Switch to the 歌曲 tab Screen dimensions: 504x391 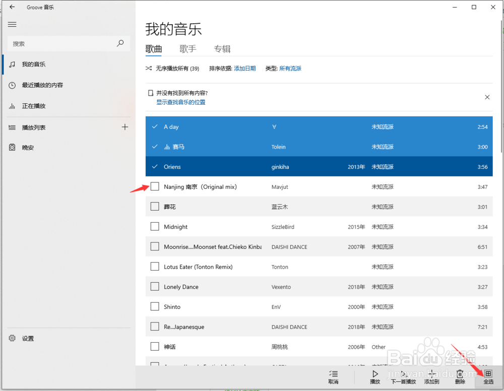click(154, 49)
